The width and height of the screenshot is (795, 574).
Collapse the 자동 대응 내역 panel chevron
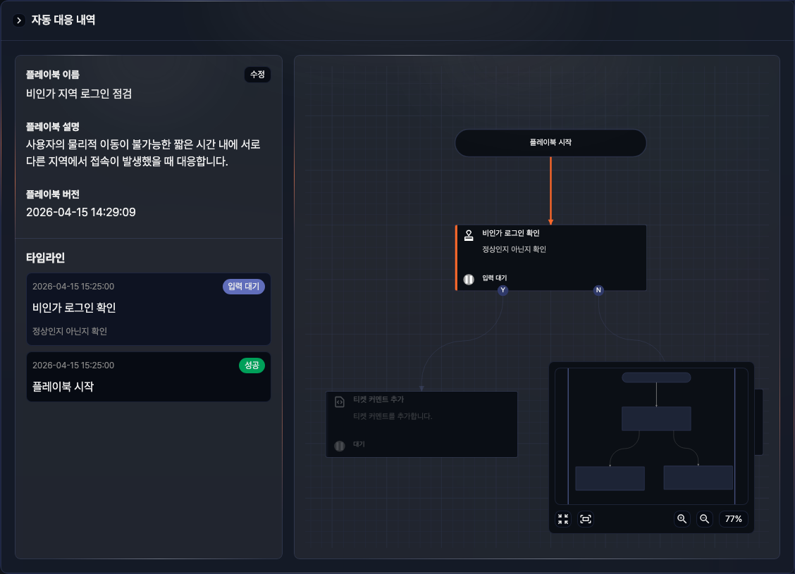coord(19,20)
